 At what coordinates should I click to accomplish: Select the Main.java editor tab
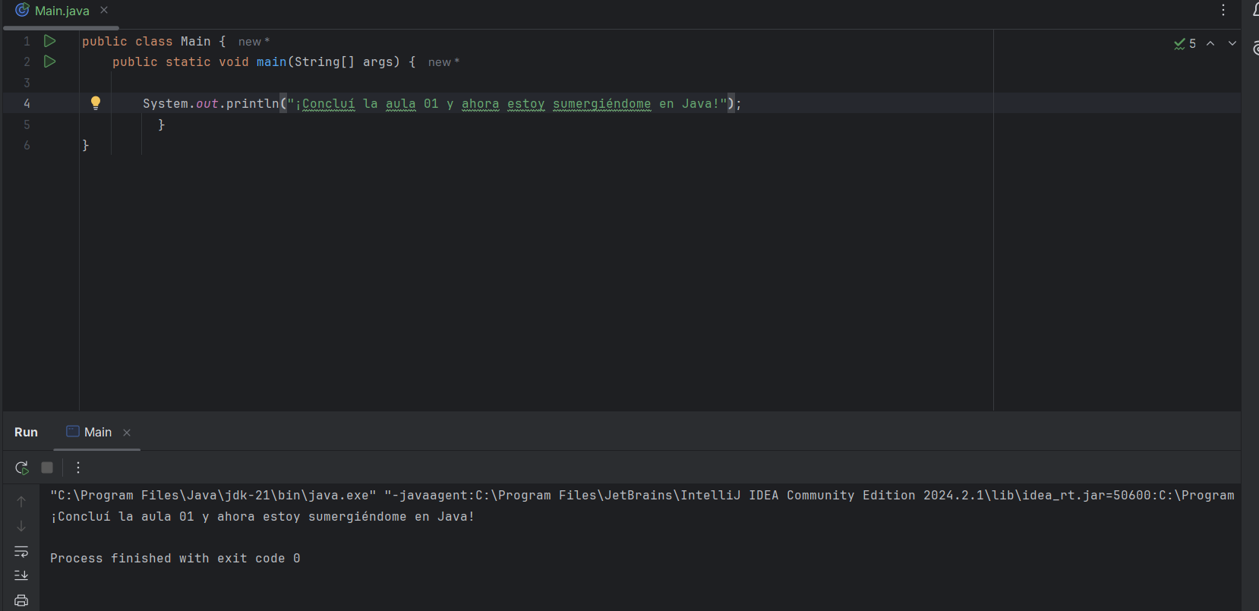tap(62, 11)
